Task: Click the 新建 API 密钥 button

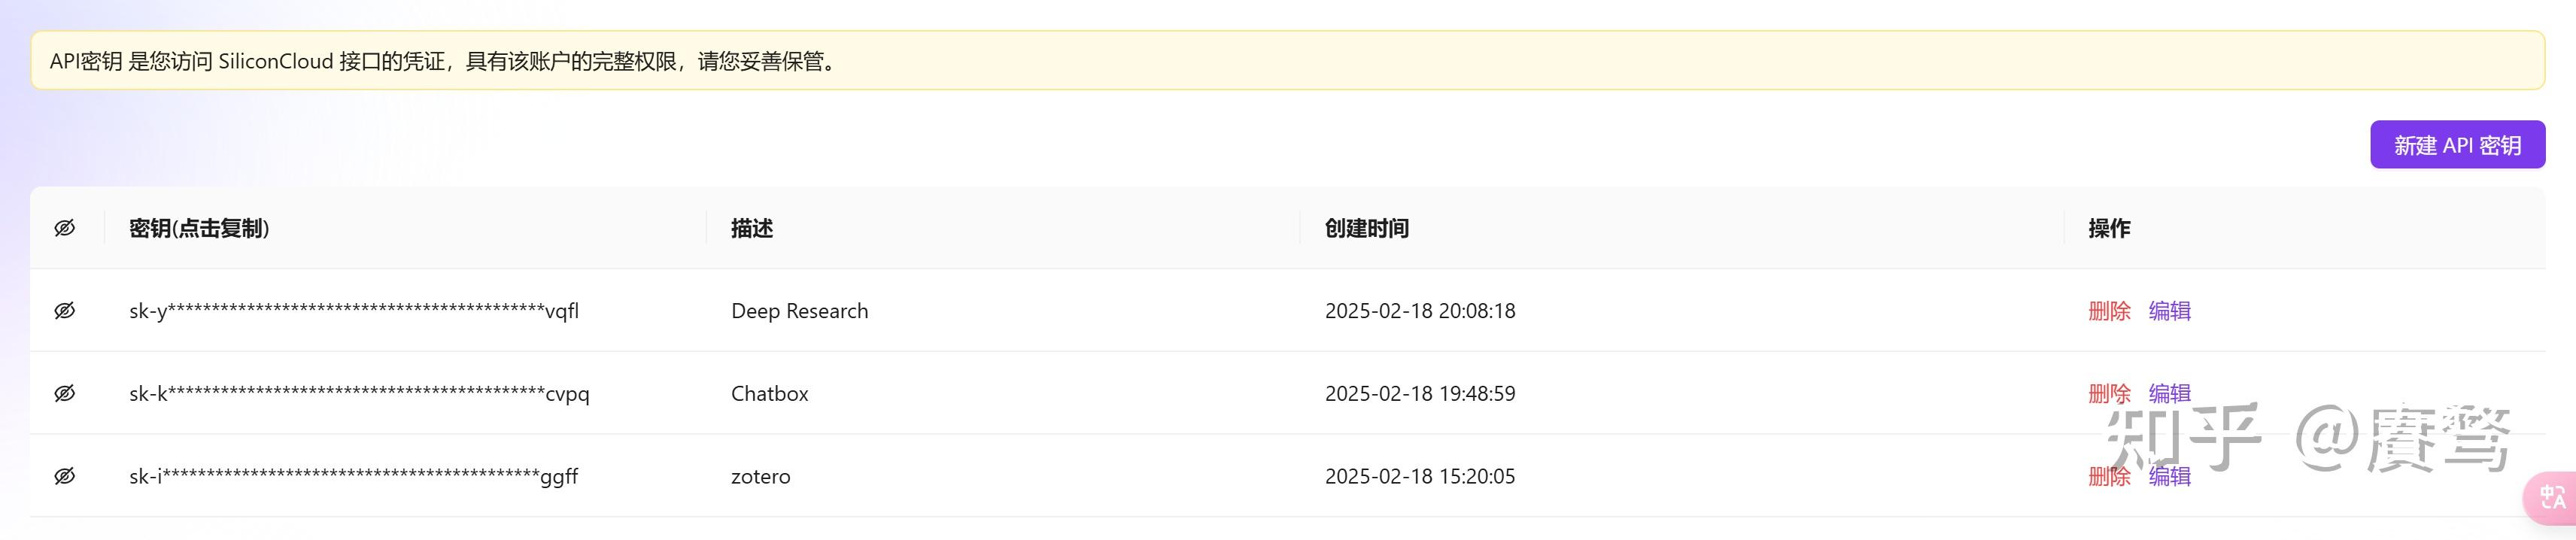Action: pos(2457,144)
